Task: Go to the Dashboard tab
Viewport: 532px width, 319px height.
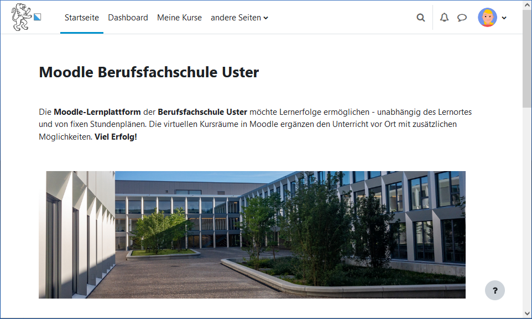Action: (128, 18)
